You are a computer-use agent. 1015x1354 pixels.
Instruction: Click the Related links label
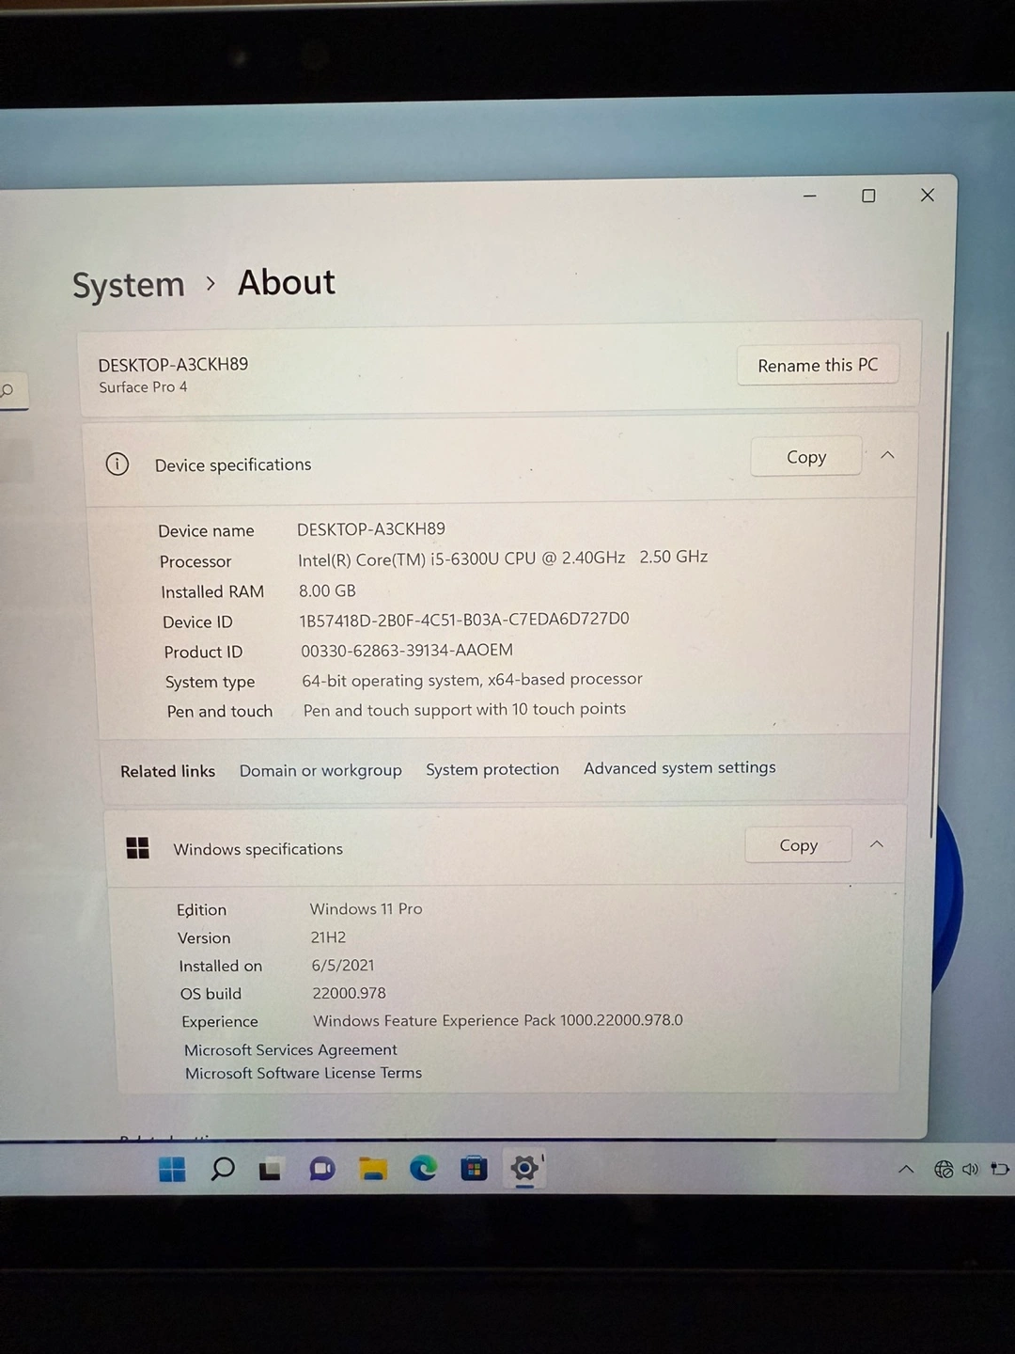[x=167, y=771]
